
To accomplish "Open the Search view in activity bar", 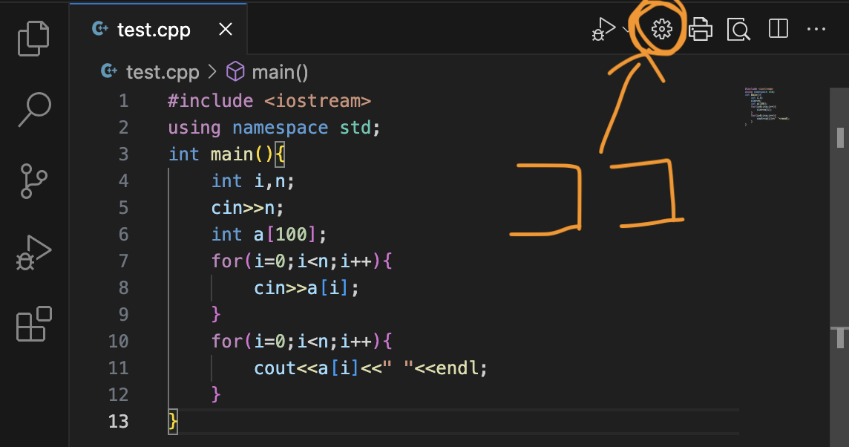I will point(33,109).
